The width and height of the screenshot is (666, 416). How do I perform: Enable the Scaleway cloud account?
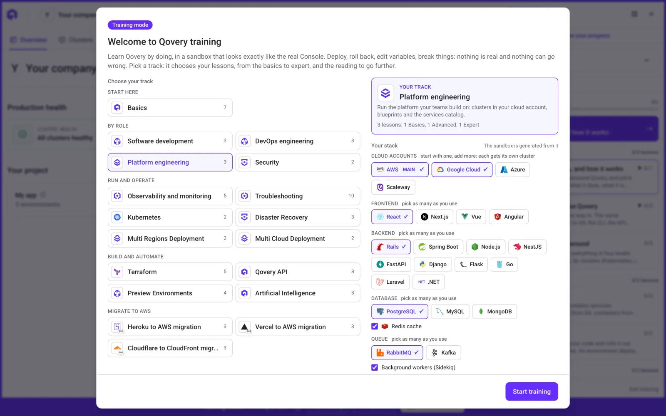393,187
